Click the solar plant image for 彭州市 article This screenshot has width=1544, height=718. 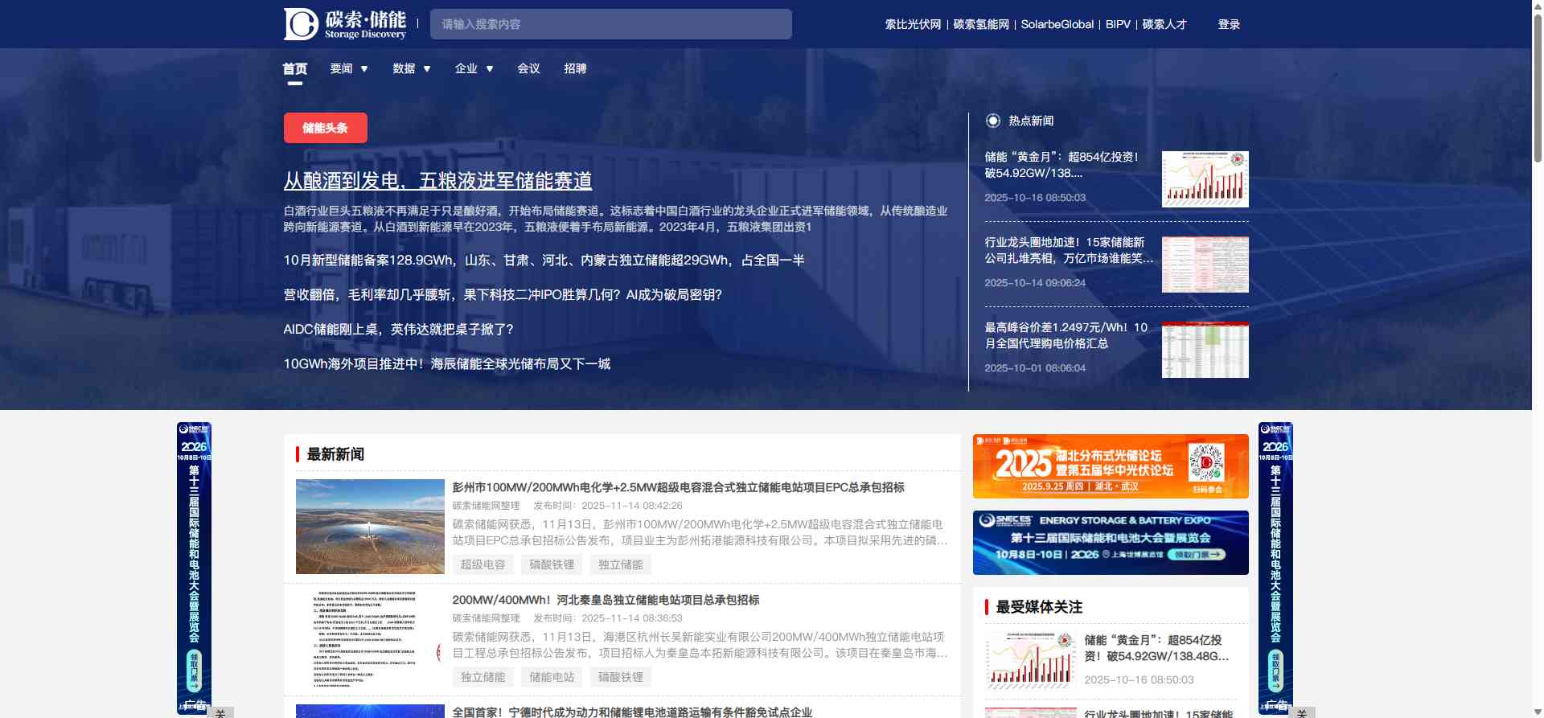[370, 527]
